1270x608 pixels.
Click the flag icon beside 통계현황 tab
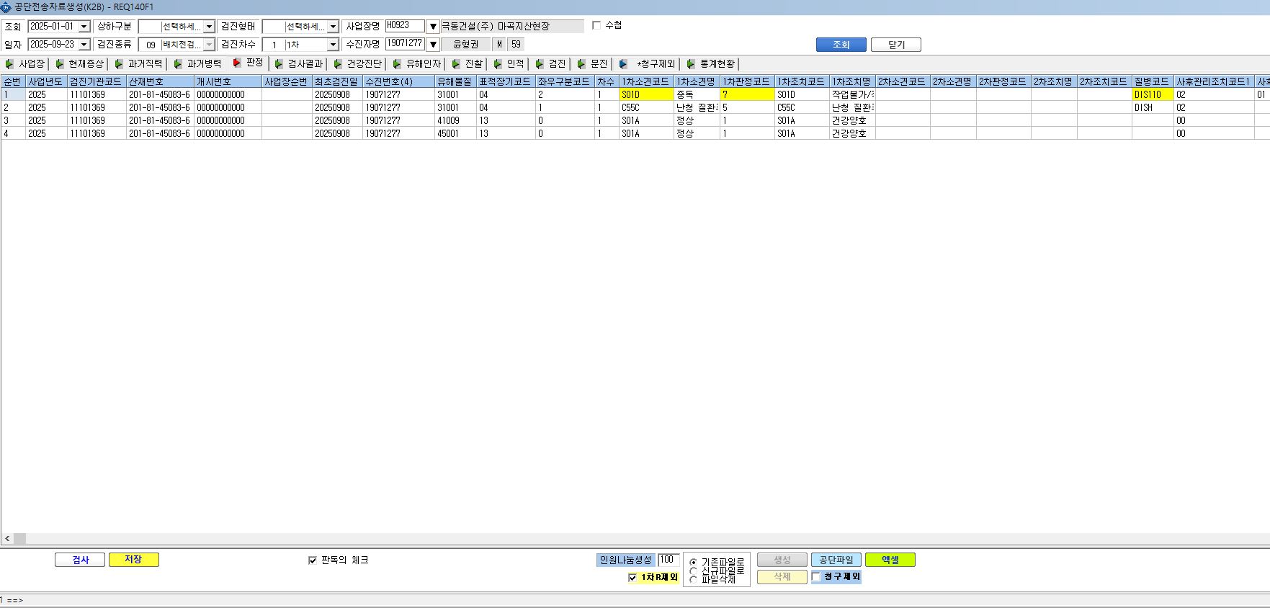(x=691, y=64)
